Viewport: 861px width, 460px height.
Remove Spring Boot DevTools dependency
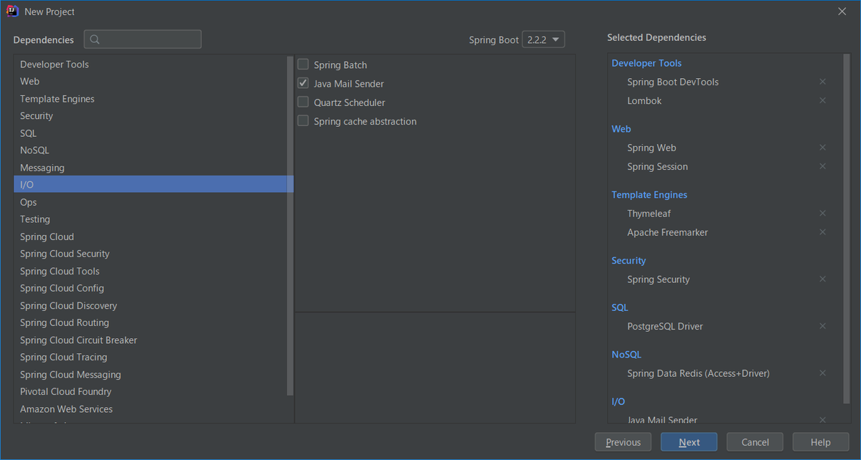tap(822, 82)
